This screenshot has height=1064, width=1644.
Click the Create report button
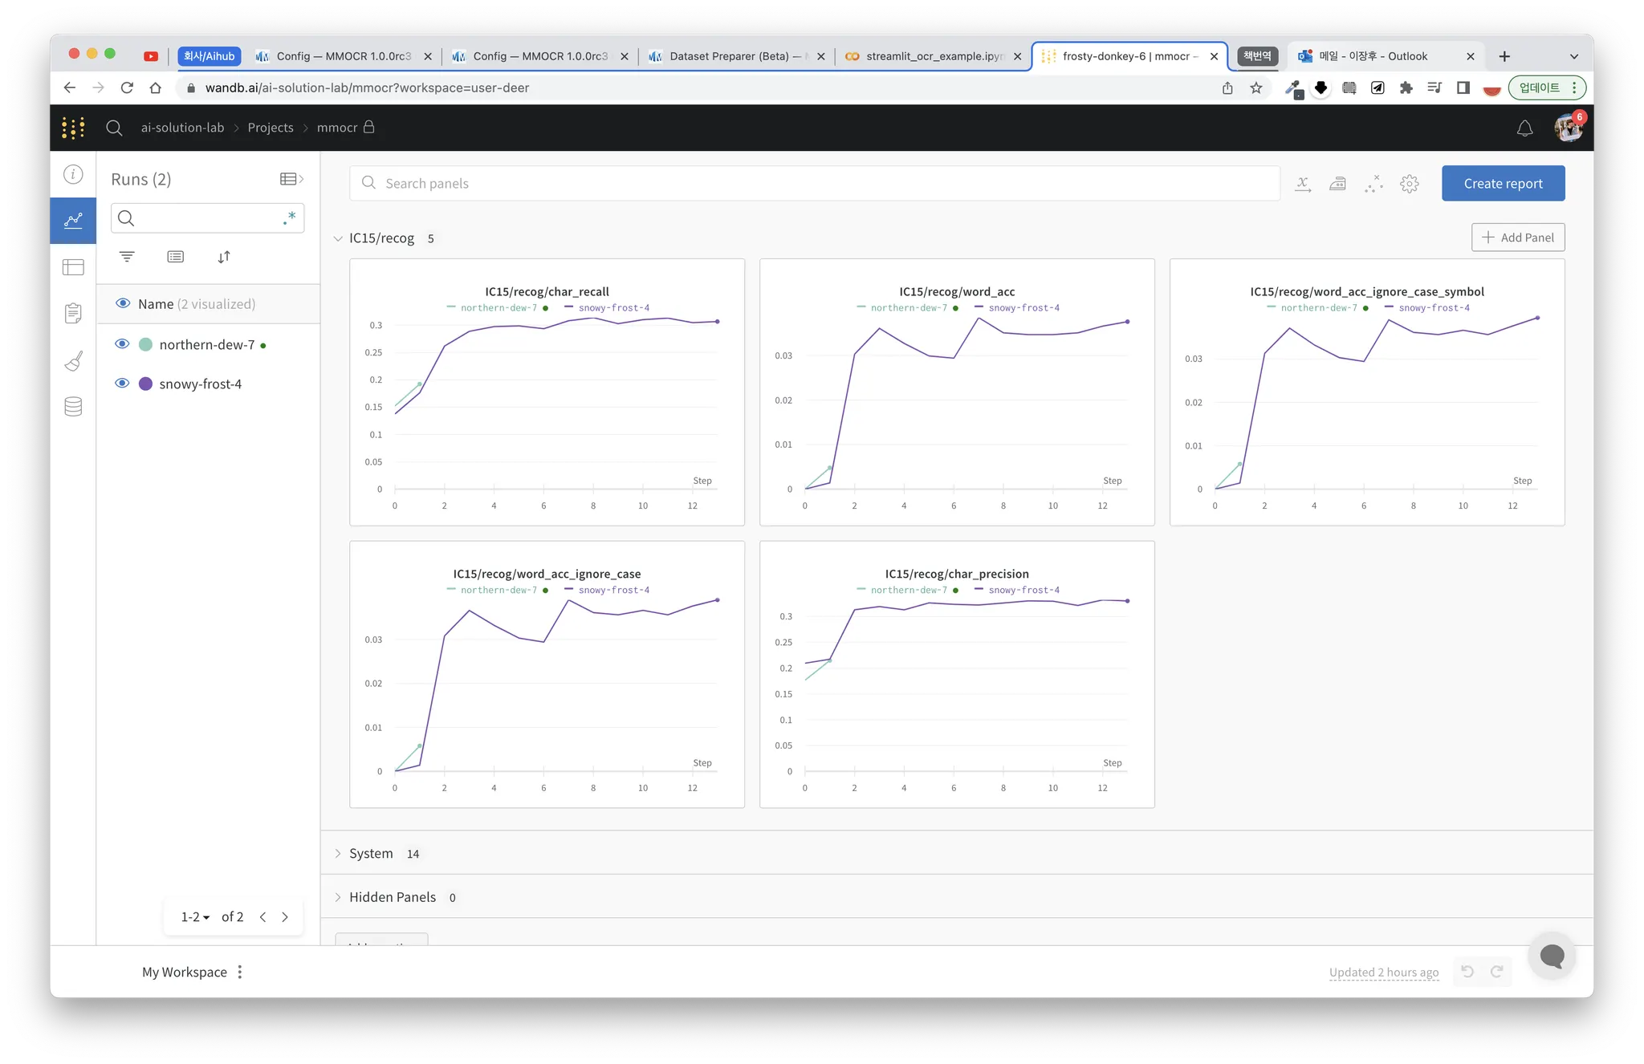click(1503, 184)
